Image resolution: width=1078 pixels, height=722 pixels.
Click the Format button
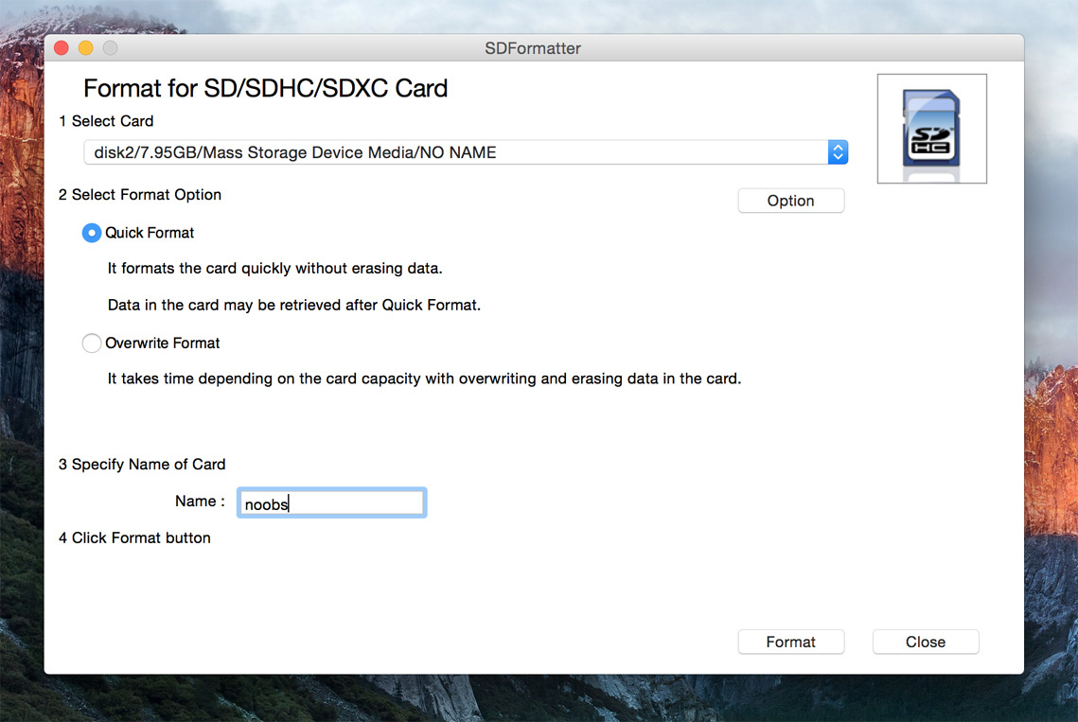(x=790, y=642)
